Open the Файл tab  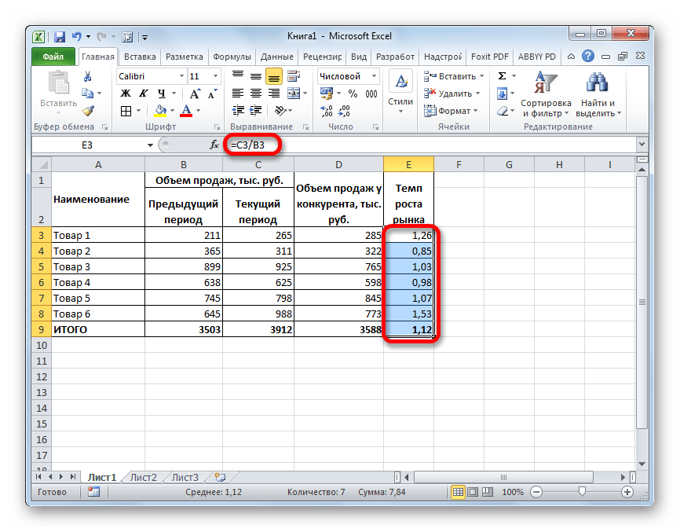click(53, 57)
